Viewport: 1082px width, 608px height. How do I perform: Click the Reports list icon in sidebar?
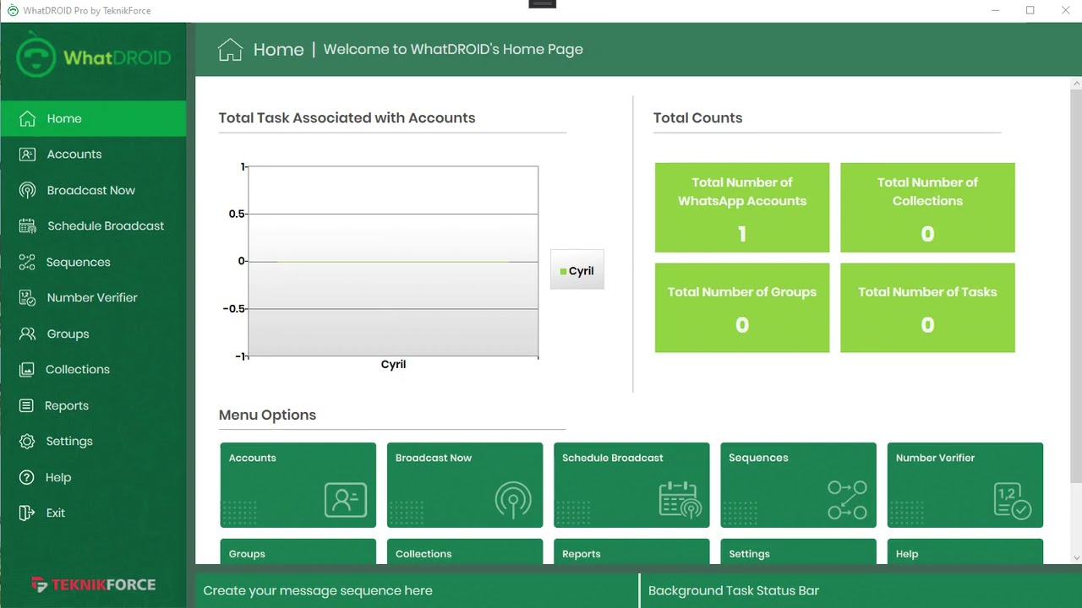(x=27, y=405)
